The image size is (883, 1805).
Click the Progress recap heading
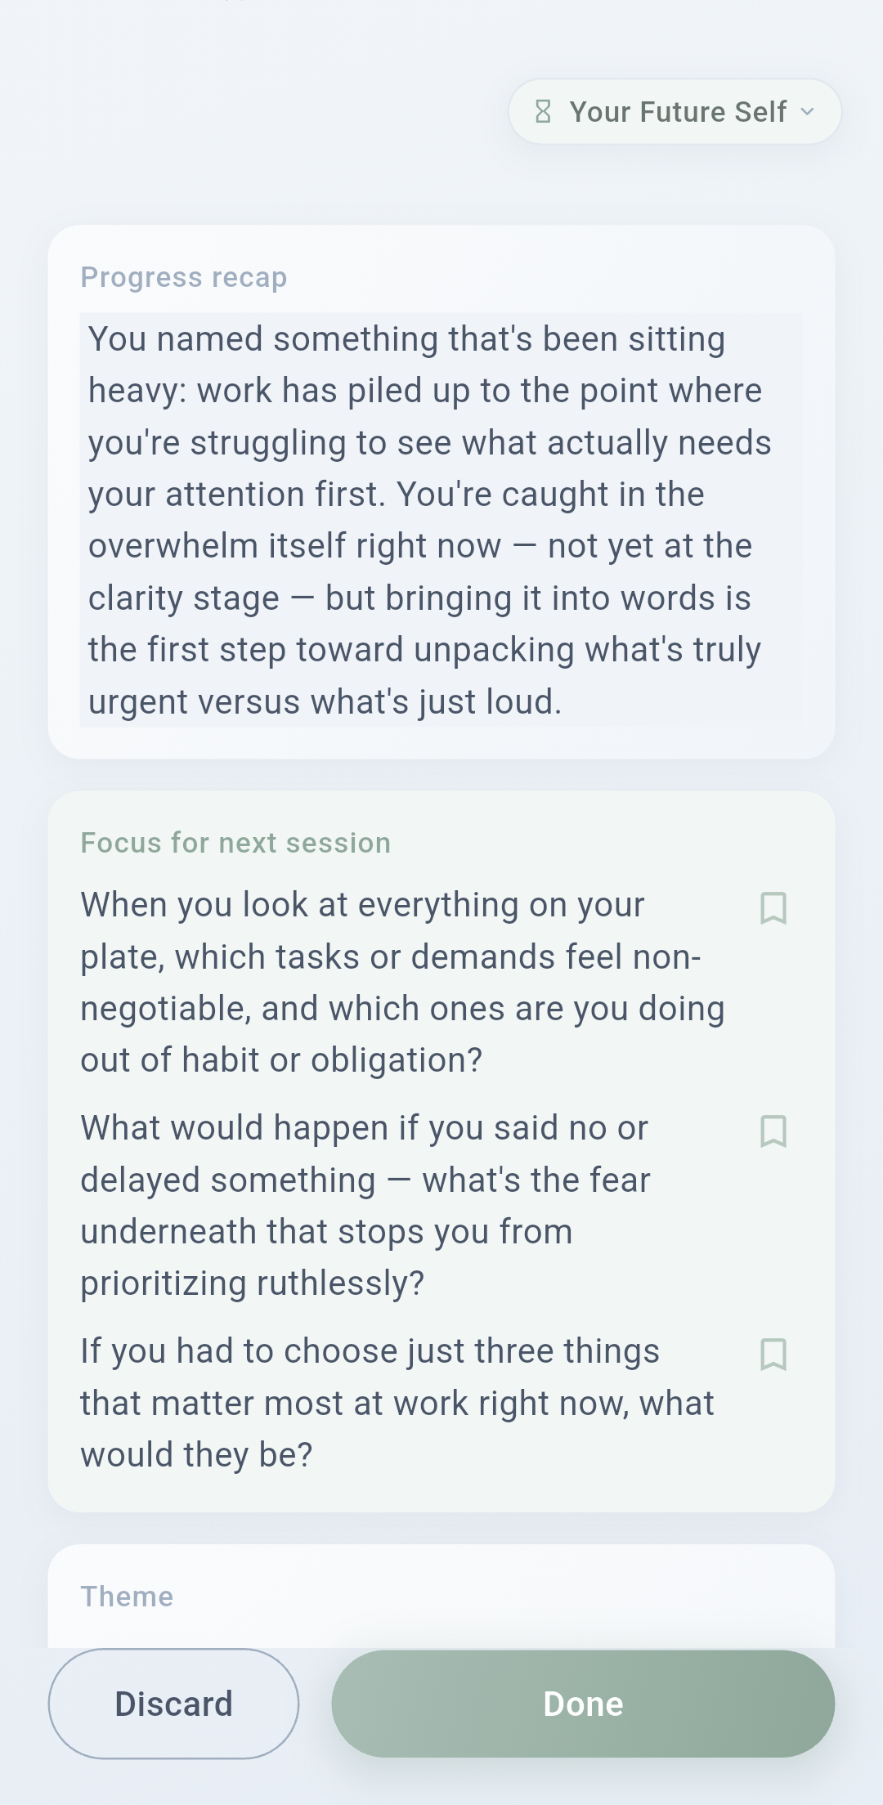point(183,277)
